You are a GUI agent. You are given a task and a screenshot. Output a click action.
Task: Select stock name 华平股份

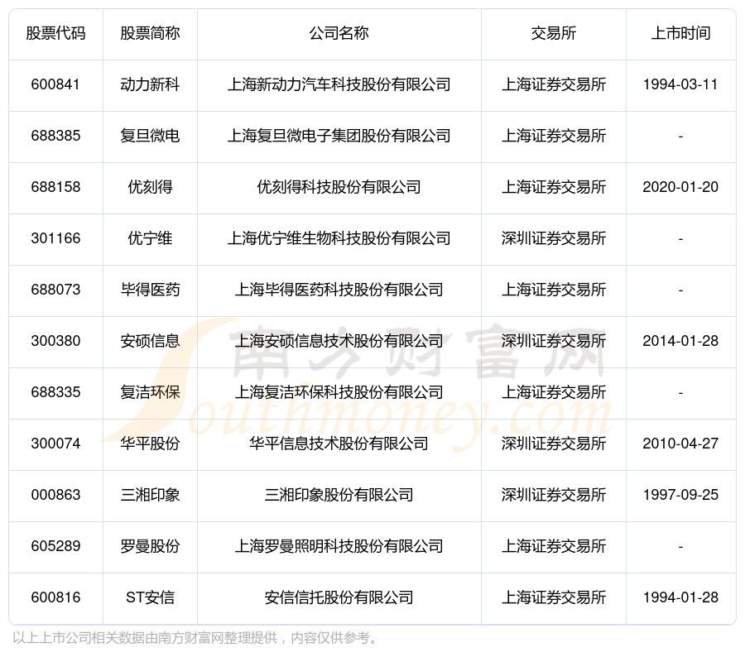click(150, 444)
